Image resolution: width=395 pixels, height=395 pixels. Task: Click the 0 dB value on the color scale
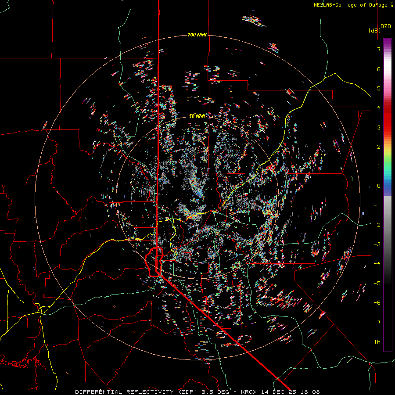(x=379, y=186)
